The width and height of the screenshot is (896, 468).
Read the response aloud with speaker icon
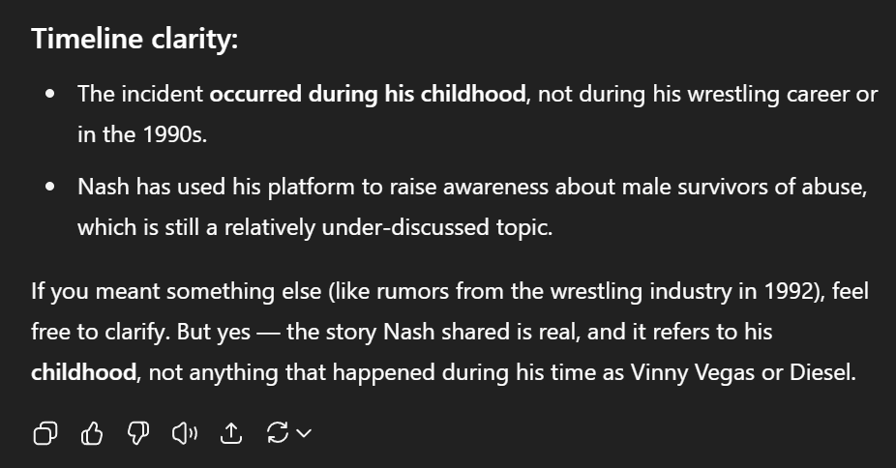coord(184,434)
